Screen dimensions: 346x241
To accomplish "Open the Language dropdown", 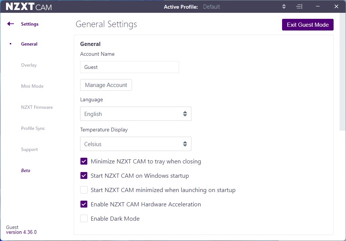I will click(135, 114).
